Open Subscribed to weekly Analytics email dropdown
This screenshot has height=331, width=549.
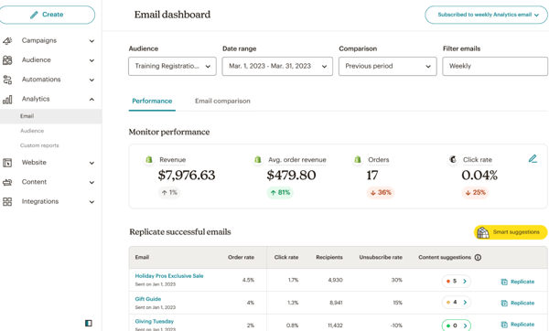487,15
